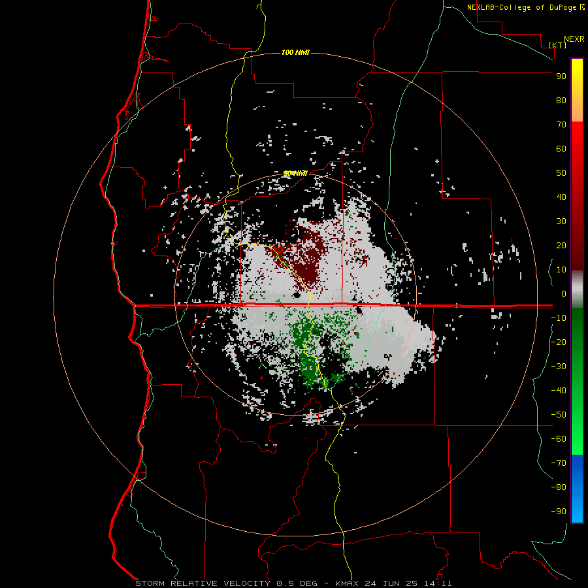
Task: Click the NEXR label above the color scale
Action: pyautogui.click(x=574, y=39)
